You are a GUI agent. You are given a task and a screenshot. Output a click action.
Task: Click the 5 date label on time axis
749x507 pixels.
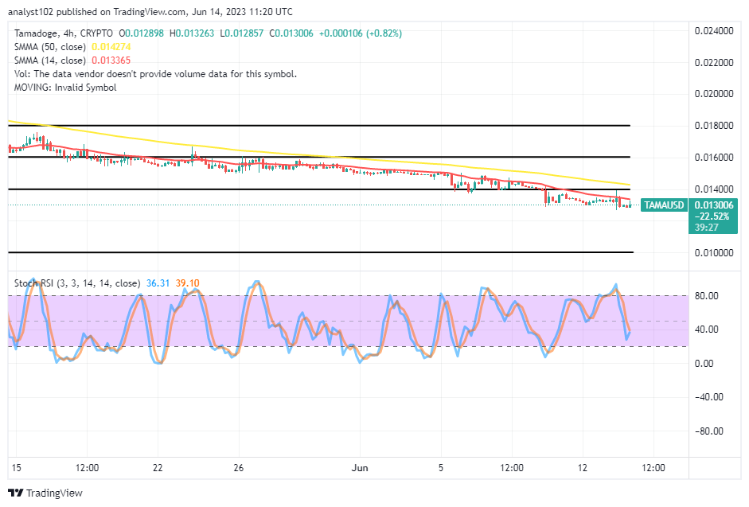click(441, 468)
